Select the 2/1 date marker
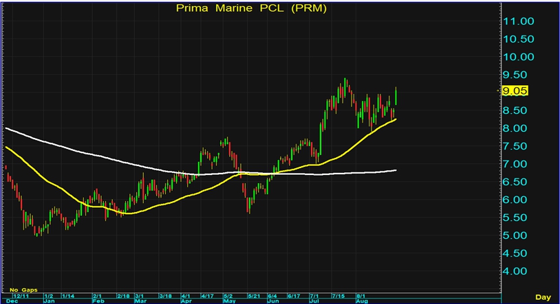 pyautogui.click(x=97, y=296)
